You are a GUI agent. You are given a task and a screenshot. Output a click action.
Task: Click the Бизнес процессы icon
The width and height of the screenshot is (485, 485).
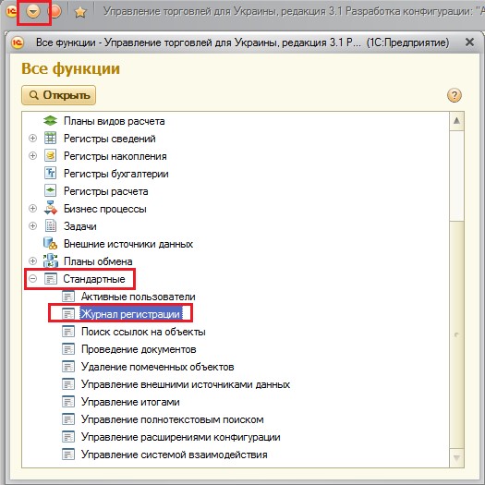[51, 209]
